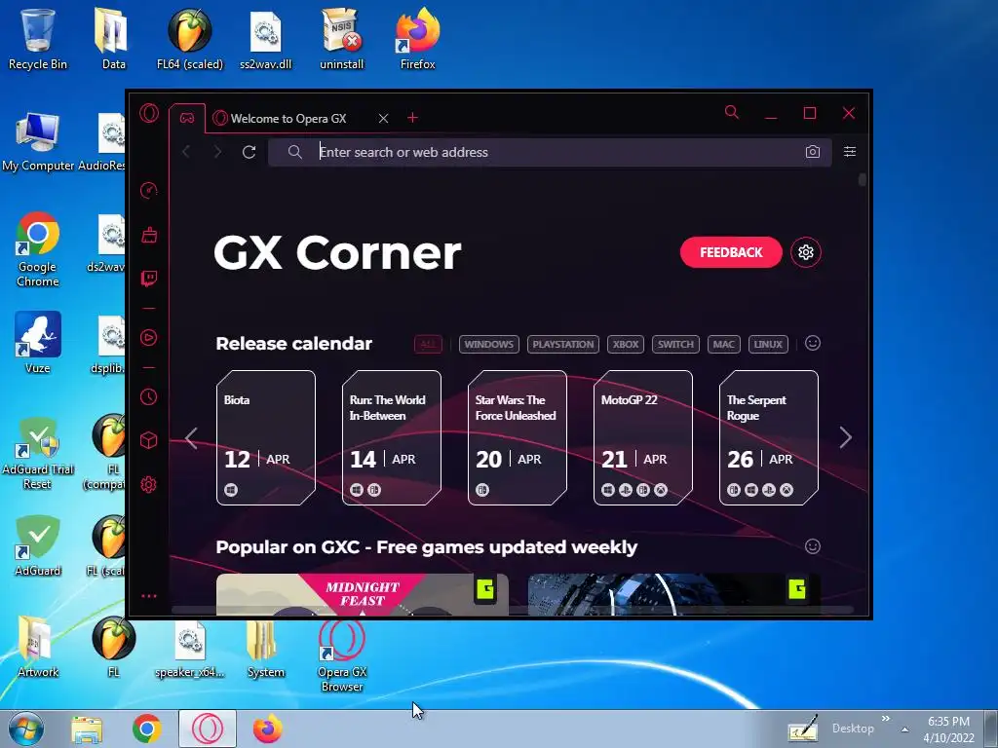Click smiley icon beside Release calendar filters

[x=813, y=344]
